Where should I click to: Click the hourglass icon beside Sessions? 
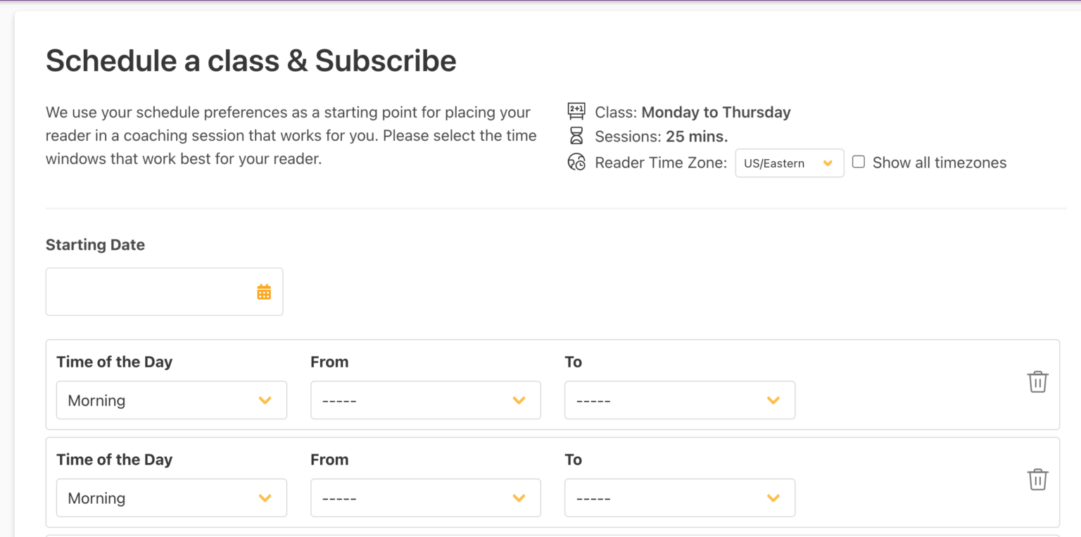point(576,136)
